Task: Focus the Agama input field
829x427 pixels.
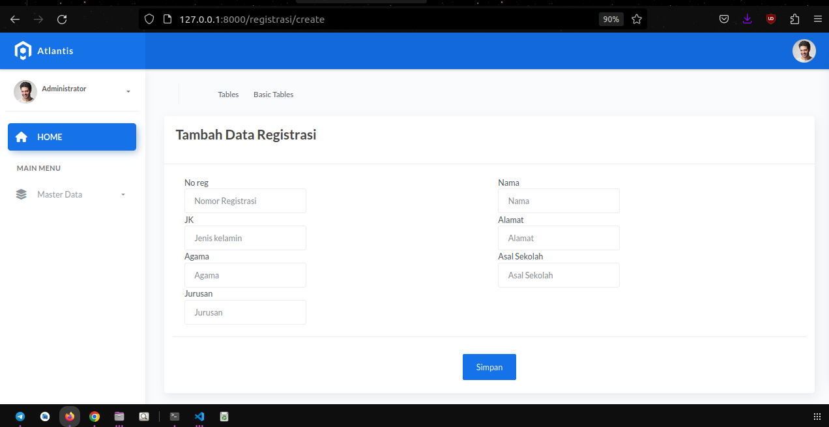Action: tap(245, 275)
